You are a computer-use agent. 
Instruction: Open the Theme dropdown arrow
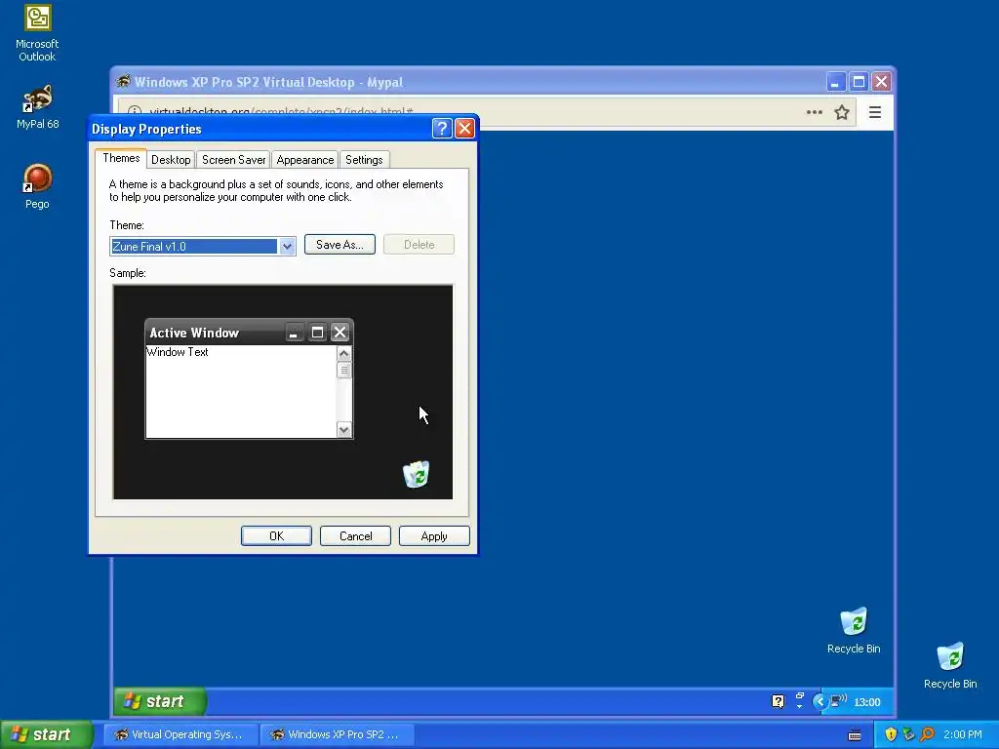287,247
